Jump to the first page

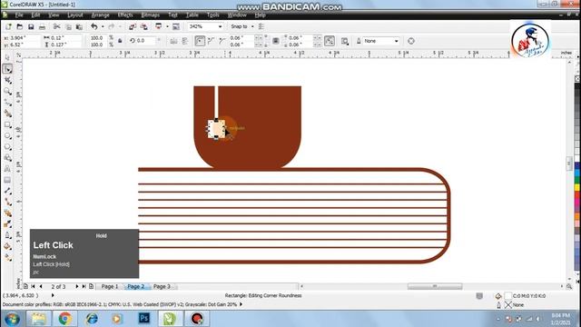[33, 287]
